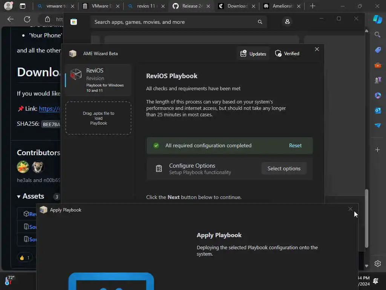Refresh the browser page

click(x=27, y=19)
